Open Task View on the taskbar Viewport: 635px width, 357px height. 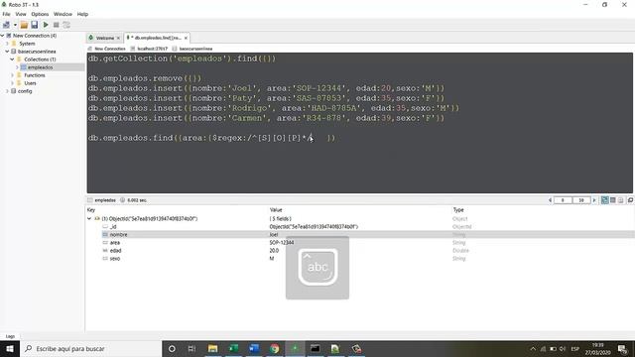coord(191,348)
